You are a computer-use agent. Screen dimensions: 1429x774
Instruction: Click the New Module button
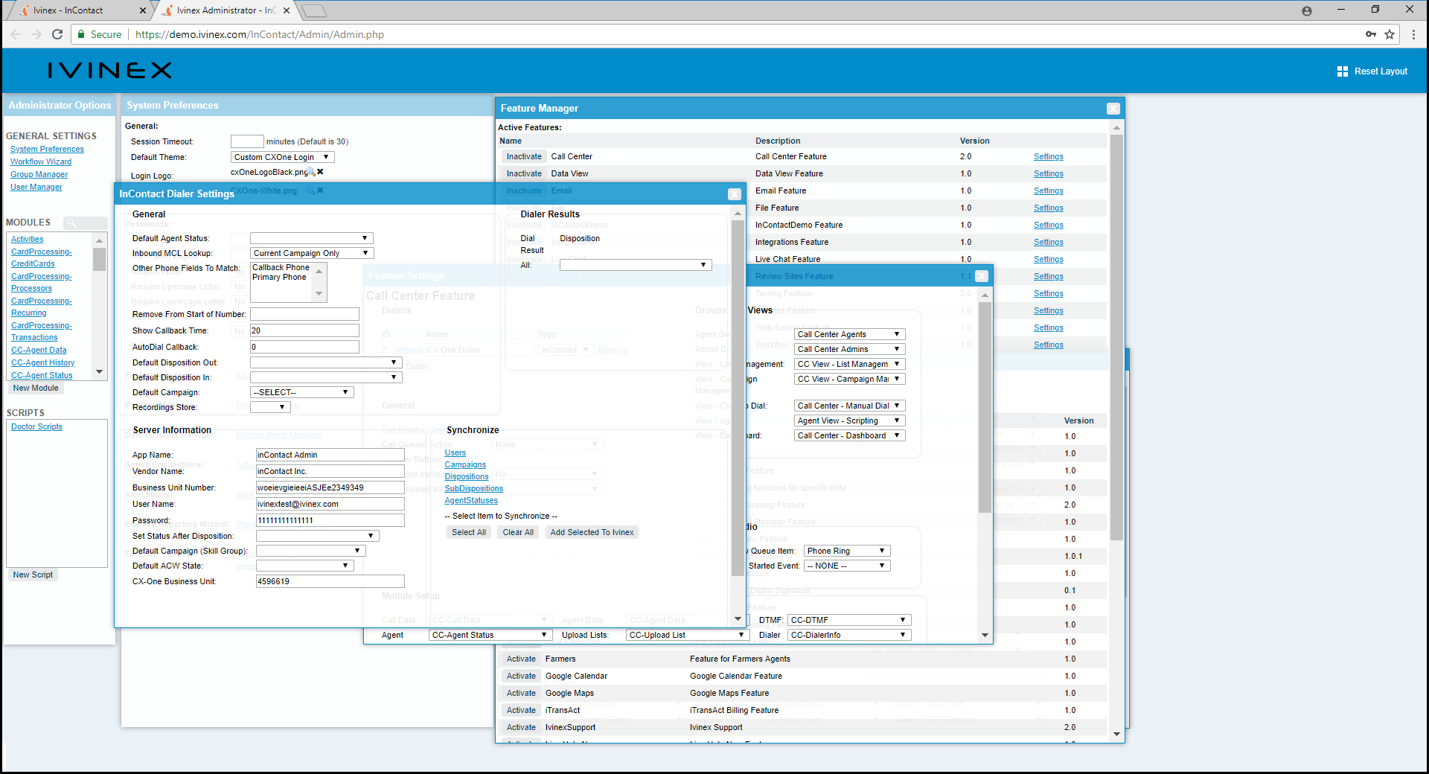tap(36, 388)
